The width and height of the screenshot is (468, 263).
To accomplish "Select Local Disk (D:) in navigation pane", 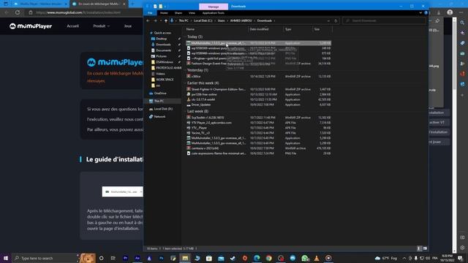I will coord(163,109).
